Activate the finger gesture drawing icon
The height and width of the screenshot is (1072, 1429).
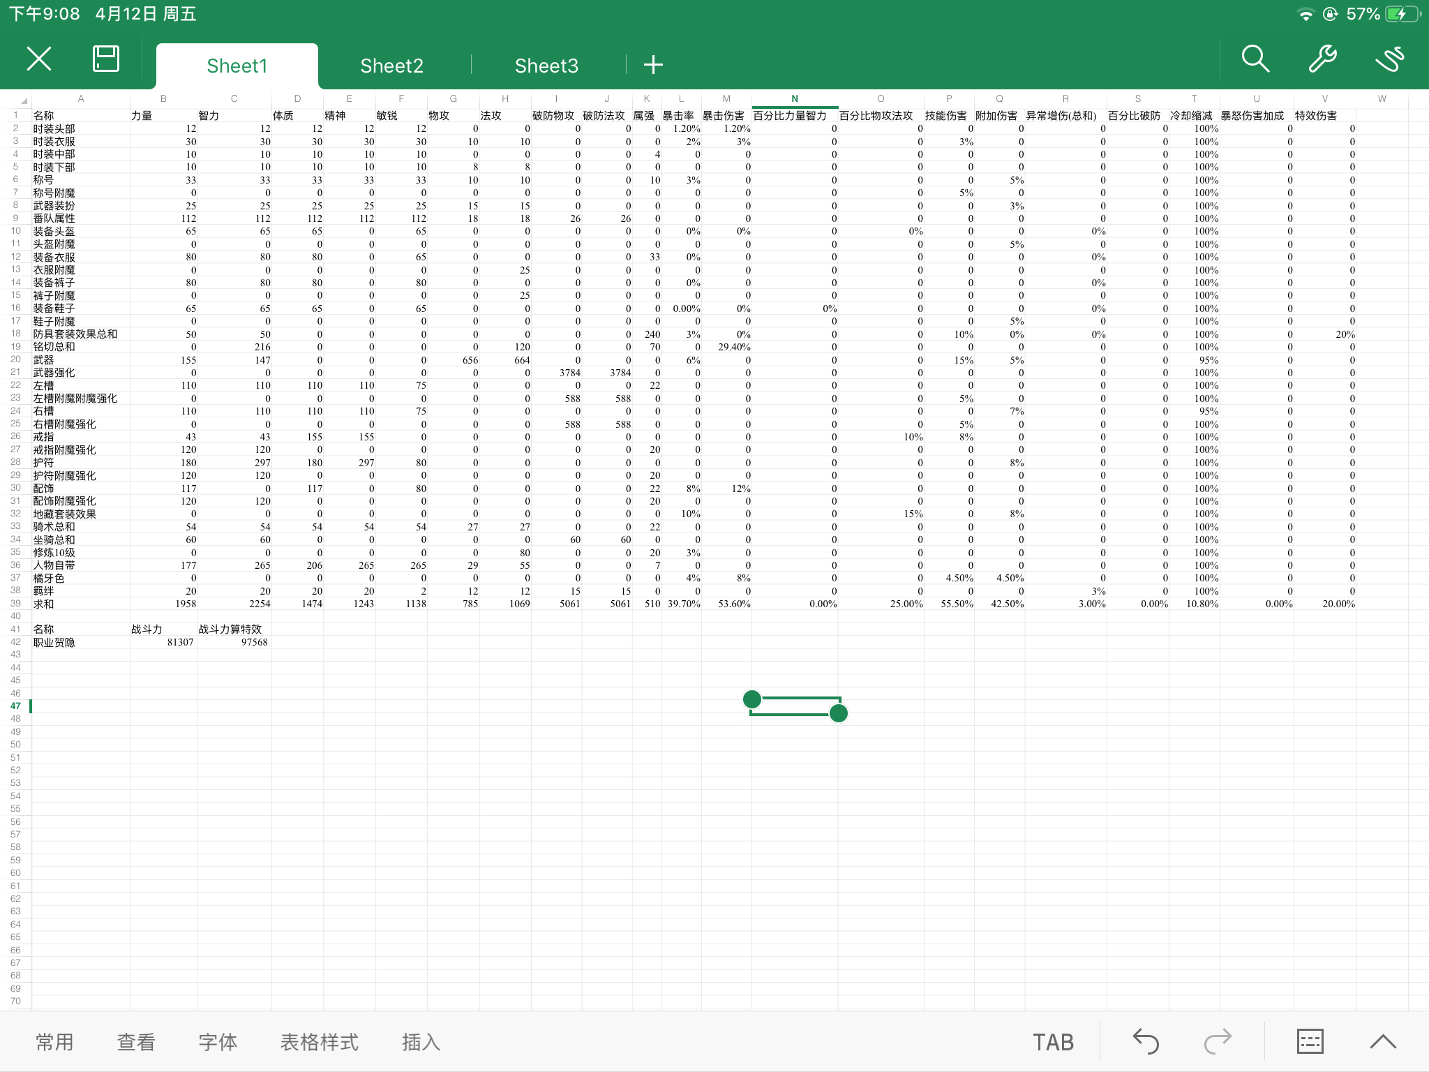click(1389, 59)
